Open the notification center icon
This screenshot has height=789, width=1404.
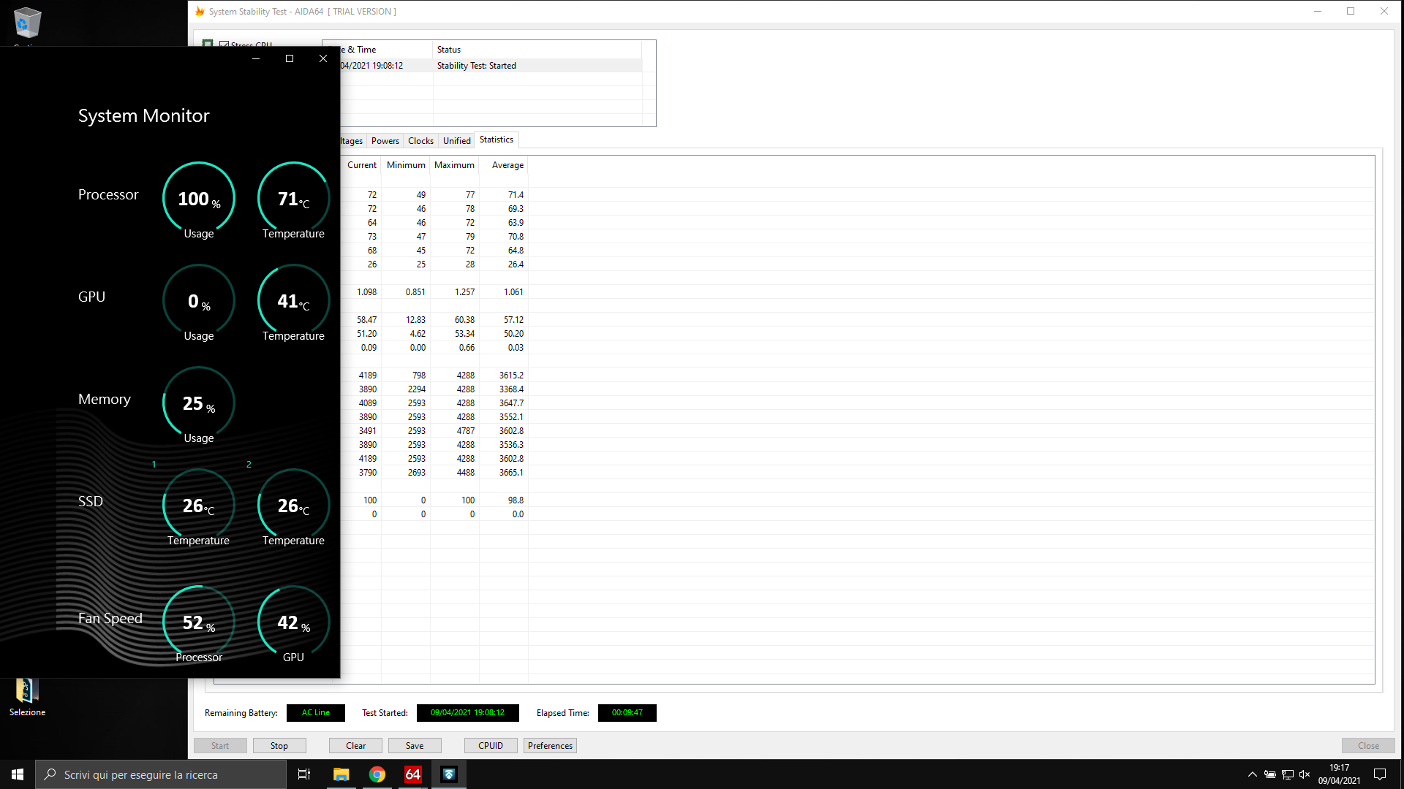pyautogui.click(x=1380, y=774)
